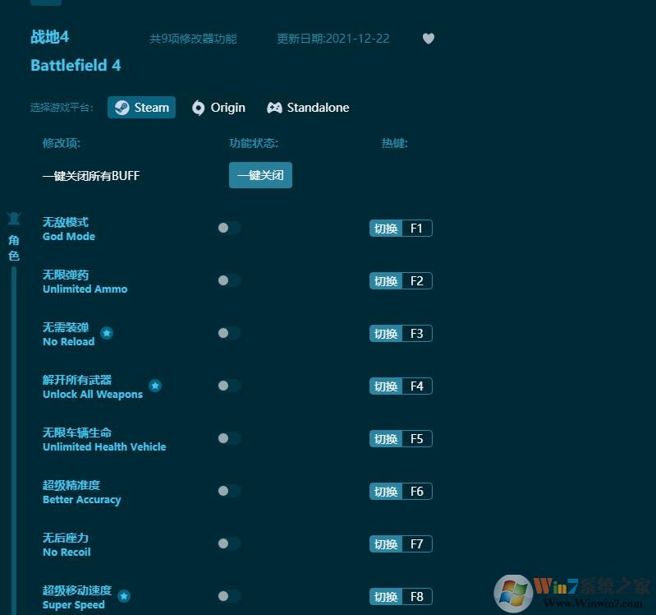Click the 共9项修改器功能 text
The image size is (656, 615).
[x=193, y=39]
